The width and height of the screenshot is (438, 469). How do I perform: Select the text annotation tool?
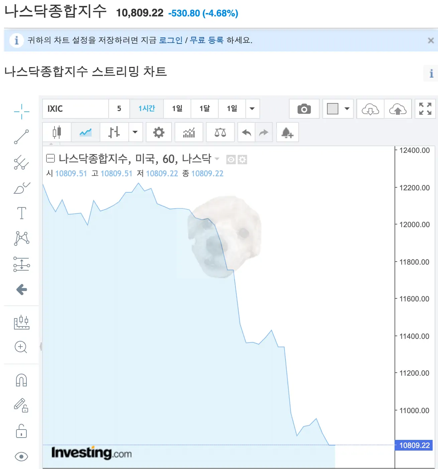click(x=21, y=212)
